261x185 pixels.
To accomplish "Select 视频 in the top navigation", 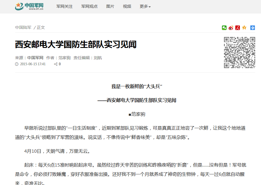I will tap(127, 6).
